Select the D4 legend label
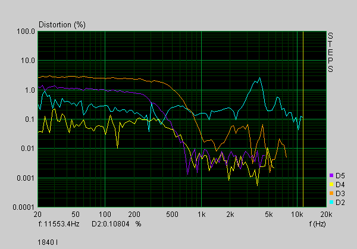 (340, 184)
